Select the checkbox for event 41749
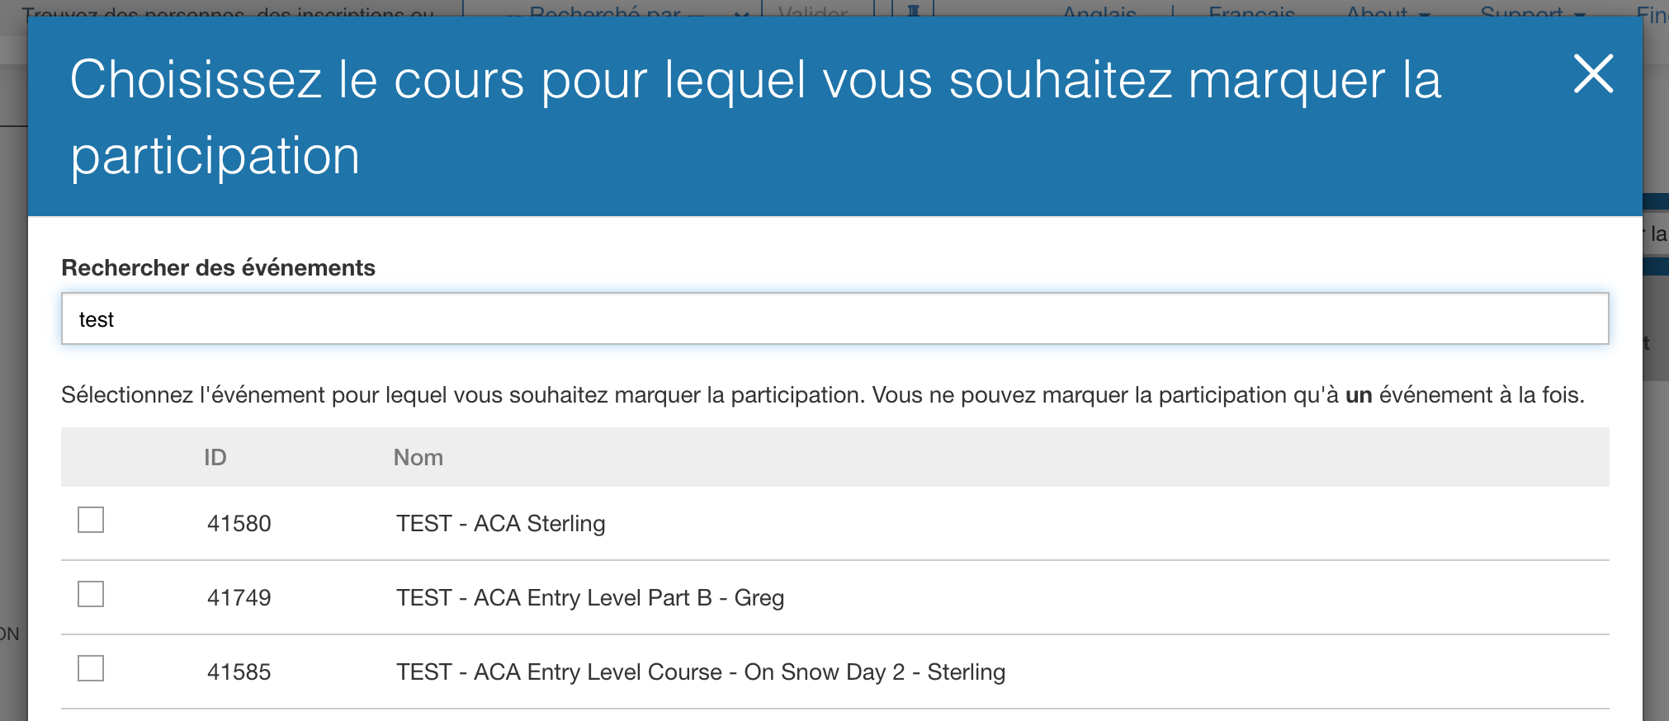This screenshot has height=721, width=1669. coord(91,595)
